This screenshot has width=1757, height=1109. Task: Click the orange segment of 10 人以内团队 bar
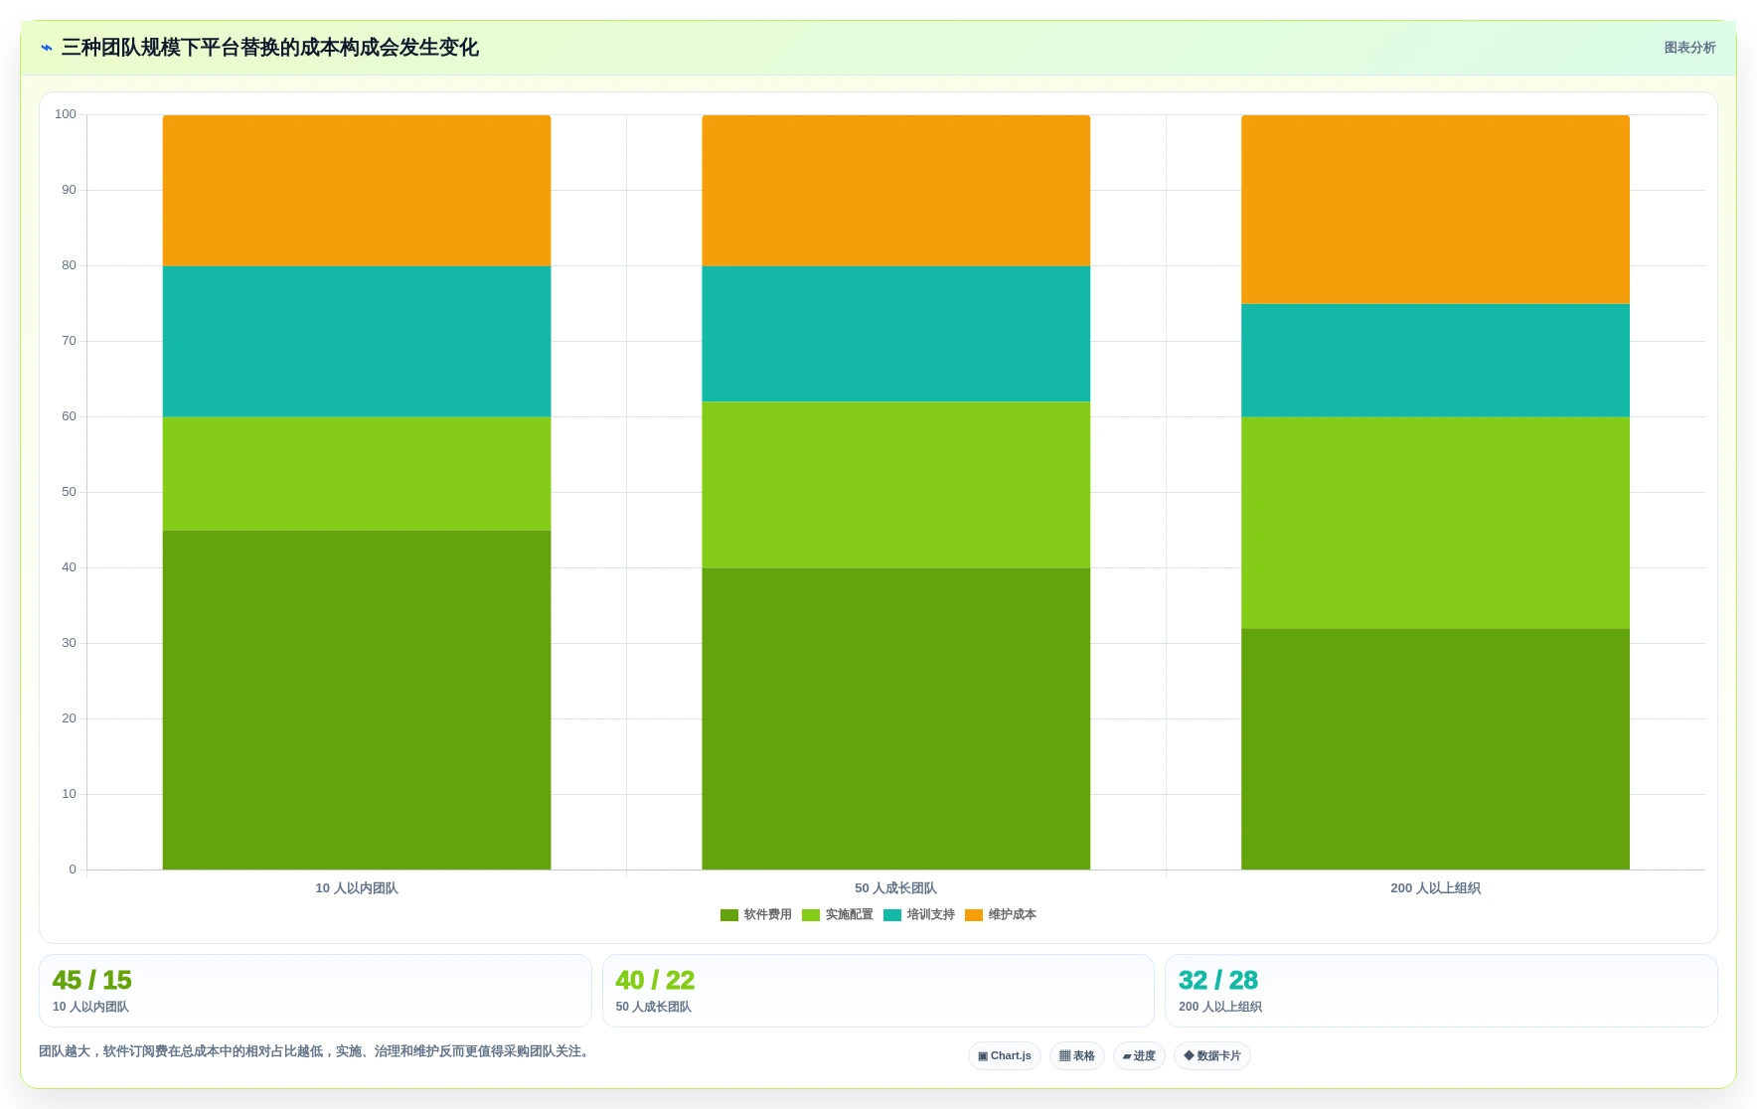pos(357,191)
